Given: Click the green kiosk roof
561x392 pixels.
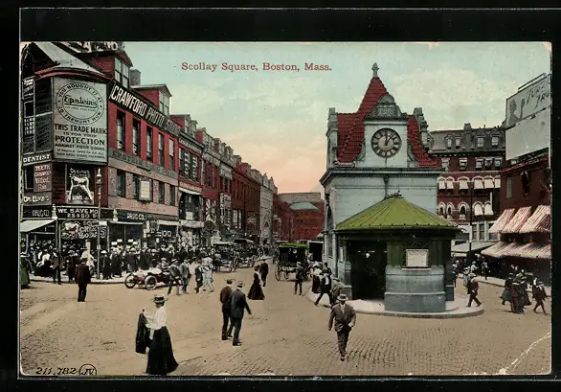Looking at the screenshot, I should 394,215.
